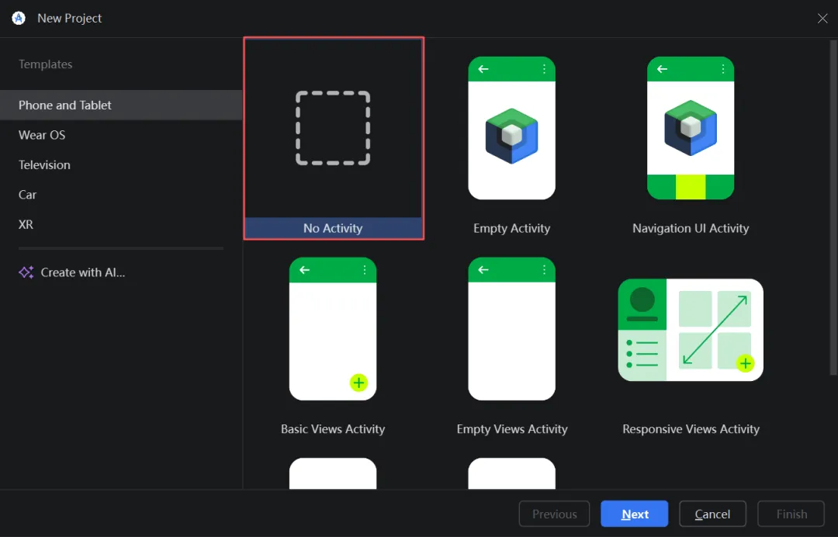Click the Responsive Views Activity label
Screen dimensions: 838x537
[691, 429]
